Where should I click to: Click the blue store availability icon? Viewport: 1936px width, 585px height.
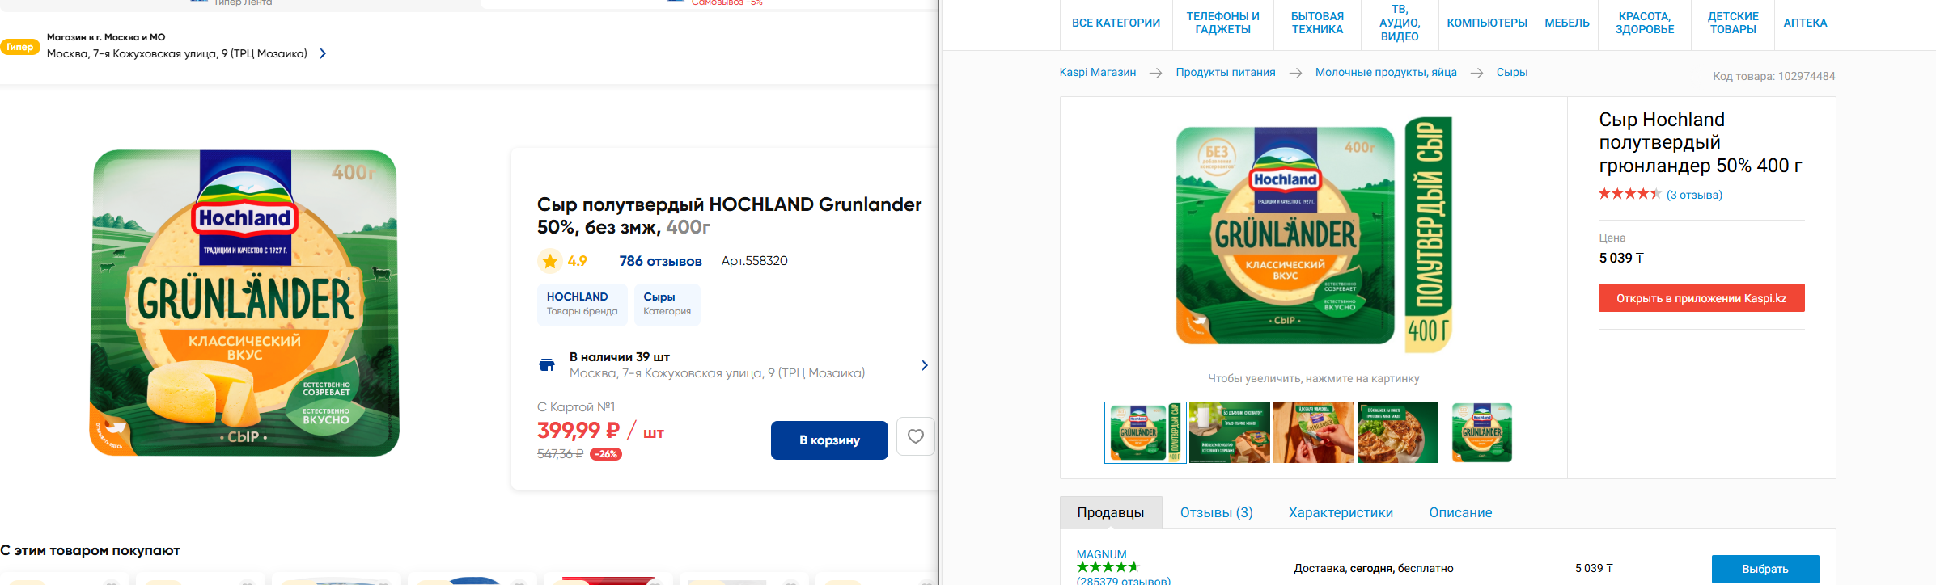click(x=547, y=365)
